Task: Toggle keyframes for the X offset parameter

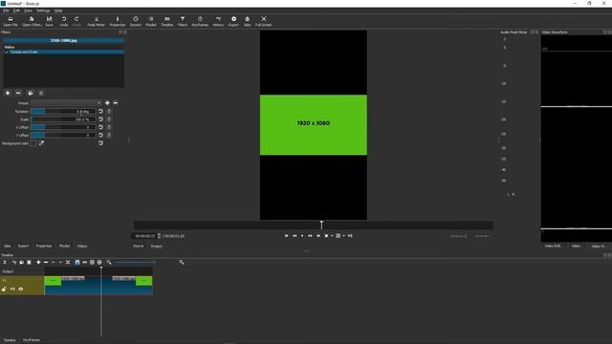Action: [x=109, y=127]
